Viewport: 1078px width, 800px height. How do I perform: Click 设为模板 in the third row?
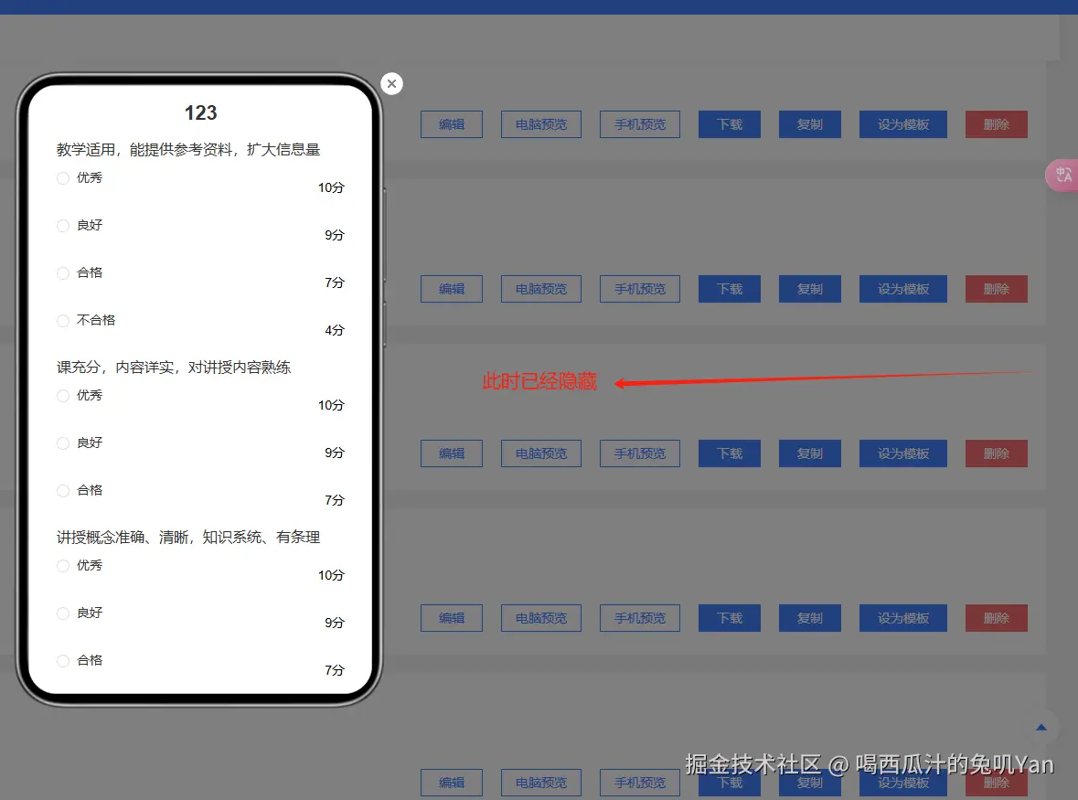902,453
